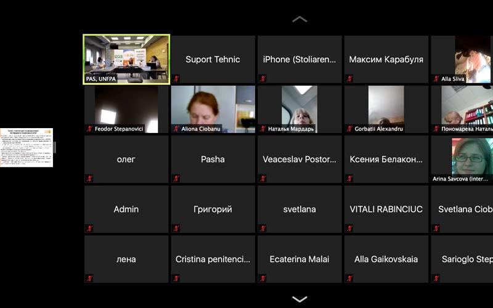Select the svetlana participant tile
493x308 pixels.
coord(299,209)
